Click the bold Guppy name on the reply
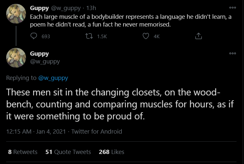Image resolution: width=244 pixels, height=164 pixels. click(x=39, y=54)
